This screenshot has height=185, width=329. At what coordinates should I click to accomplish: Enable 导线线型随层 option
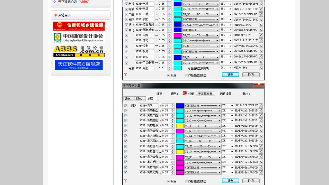(187, 181)
